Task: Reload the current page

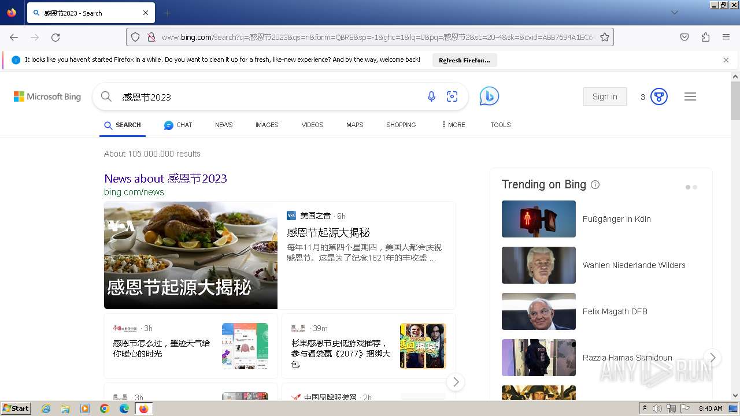Action: 55,37
